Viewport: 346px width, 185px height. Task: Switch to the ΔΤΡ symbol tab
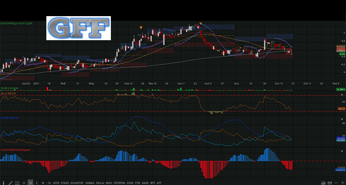(159, 183)
